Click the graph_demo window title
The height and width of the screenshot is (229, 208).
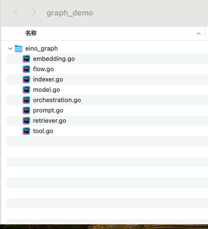[70, 13]
